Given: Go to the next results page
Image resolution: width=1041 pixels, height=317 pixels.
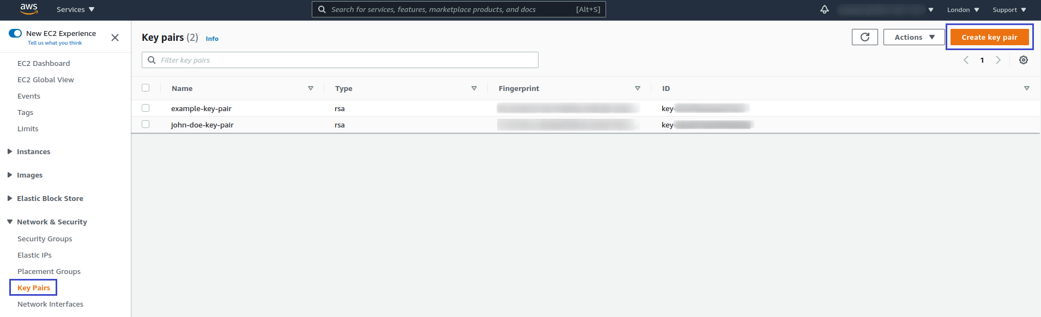Looking at the screenshot, I should tap(998, 60).
